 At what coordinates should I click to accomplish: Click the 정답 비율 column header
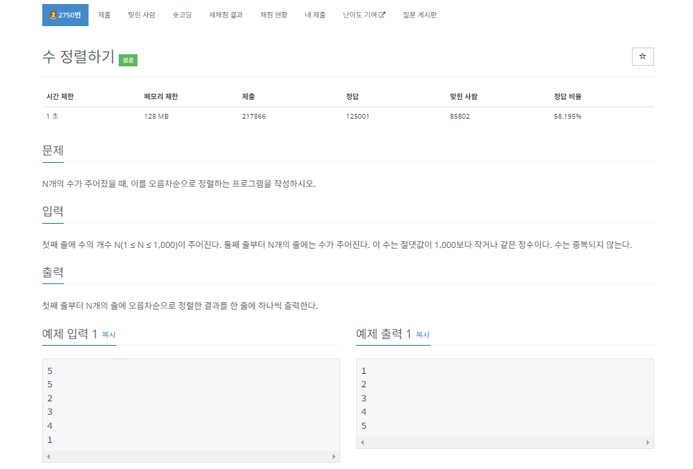(x=568, y=96)
